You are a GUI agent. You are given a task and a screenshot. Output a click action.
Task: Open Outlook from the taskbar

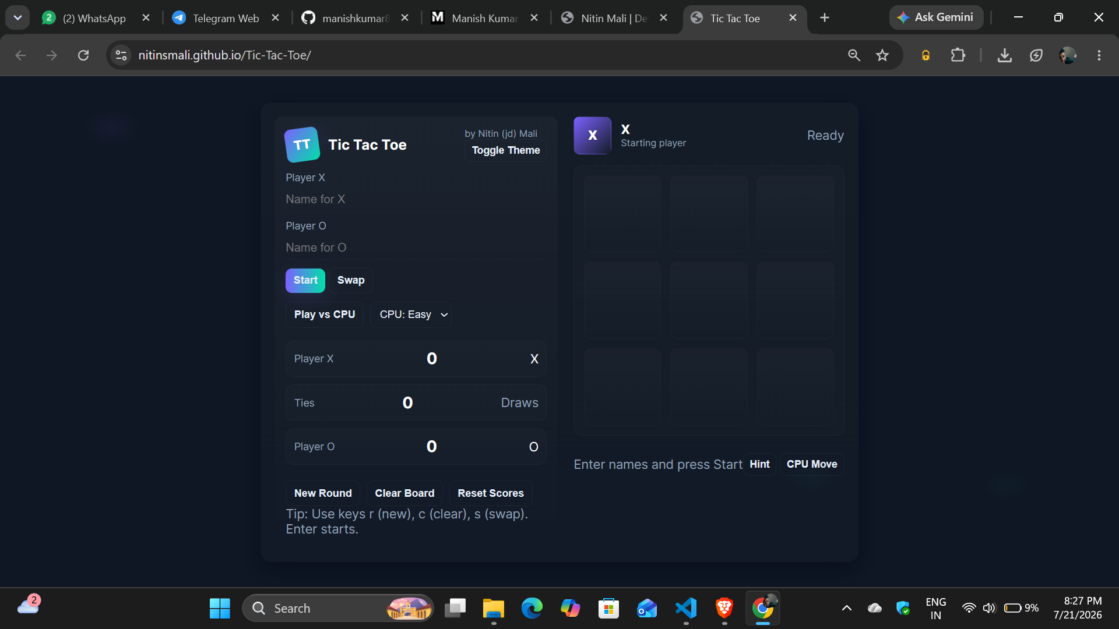(647, 609)
